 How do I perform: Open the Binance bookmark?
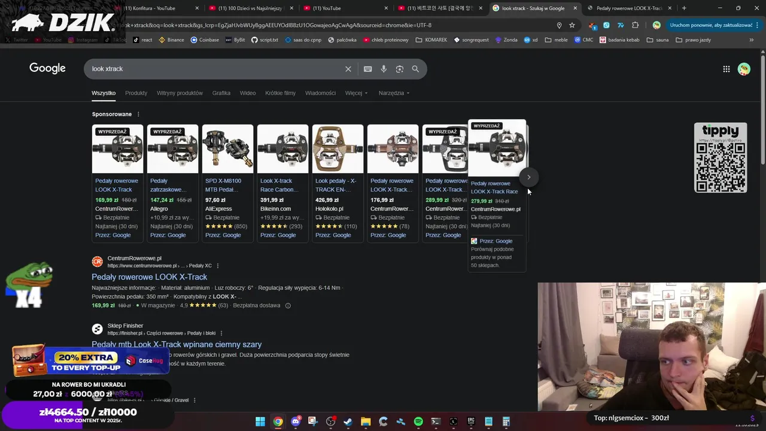[x=171, y=40]
